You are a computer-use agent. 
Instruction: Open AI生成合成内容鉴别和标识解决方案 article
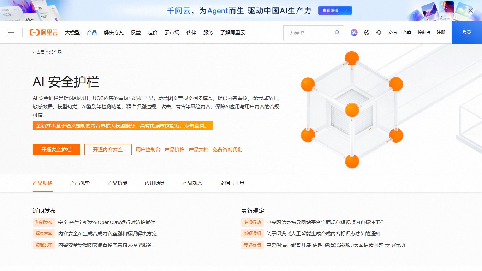coord(107,234)
